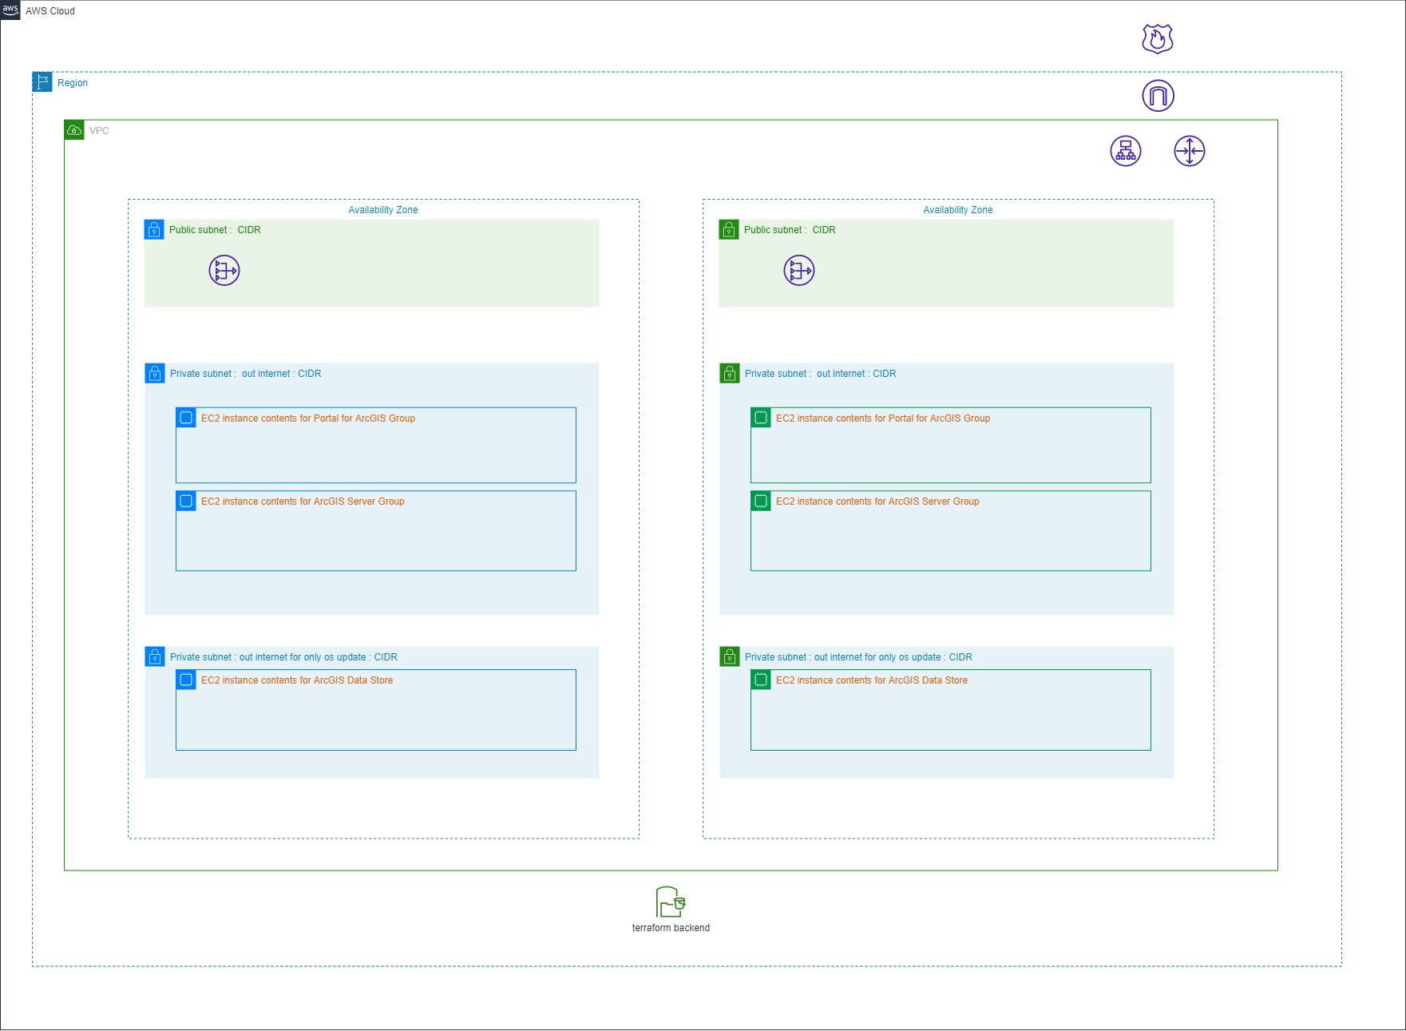Viewport: 1406px width, 1031px height.
Task: Select blue lock icon of left Public subnet
Action: pyautogui.click(x=154, y=229)
